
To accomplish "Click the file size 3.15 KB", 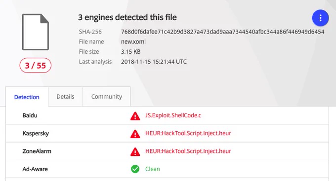I will (x=131, y=52).
